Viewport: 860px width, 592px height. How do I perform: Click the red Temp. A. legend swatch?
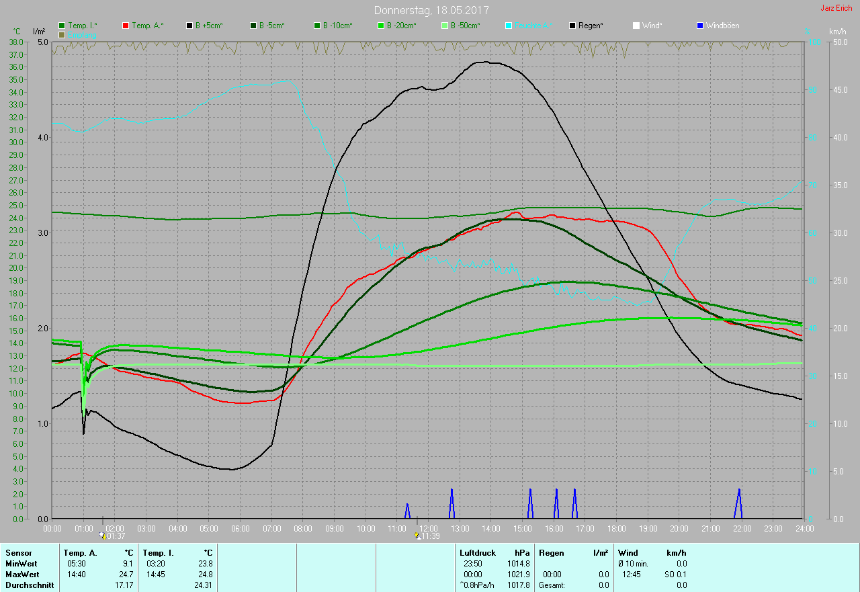tap(126, 26)
